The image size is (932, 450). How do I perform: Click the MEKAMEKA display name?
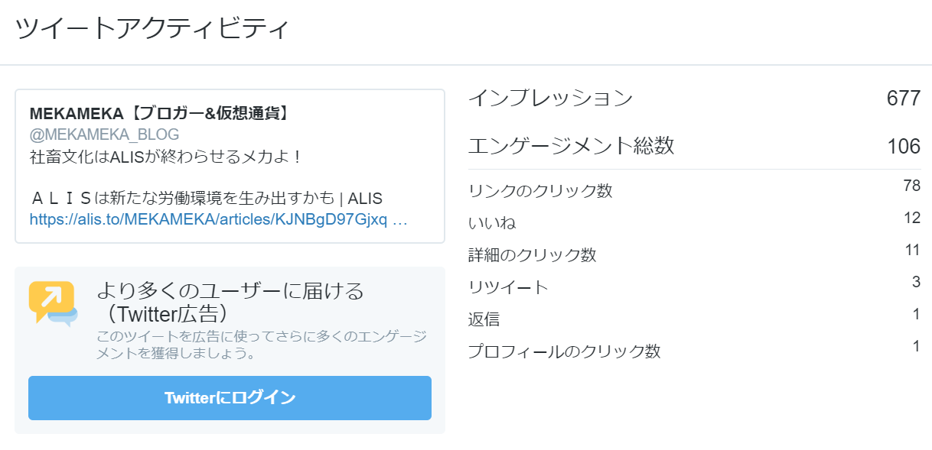pyautogui.click(x=158, y=114)
